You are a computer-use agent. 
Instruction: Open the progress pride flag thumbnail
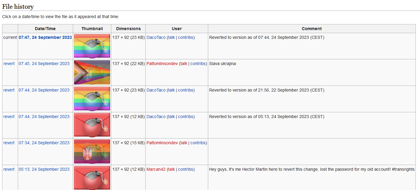click(x=92, y=73)
